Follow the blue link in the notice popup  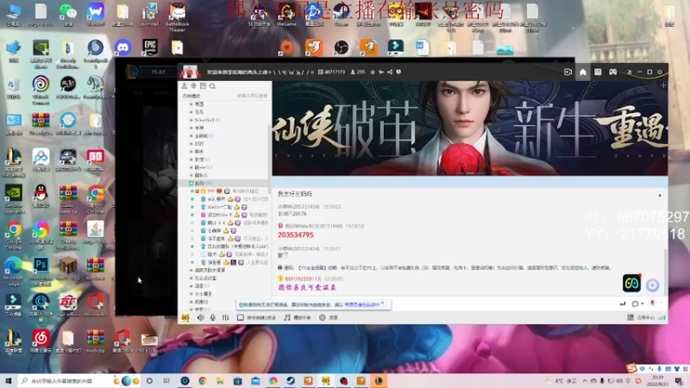(x=361, y=304)
